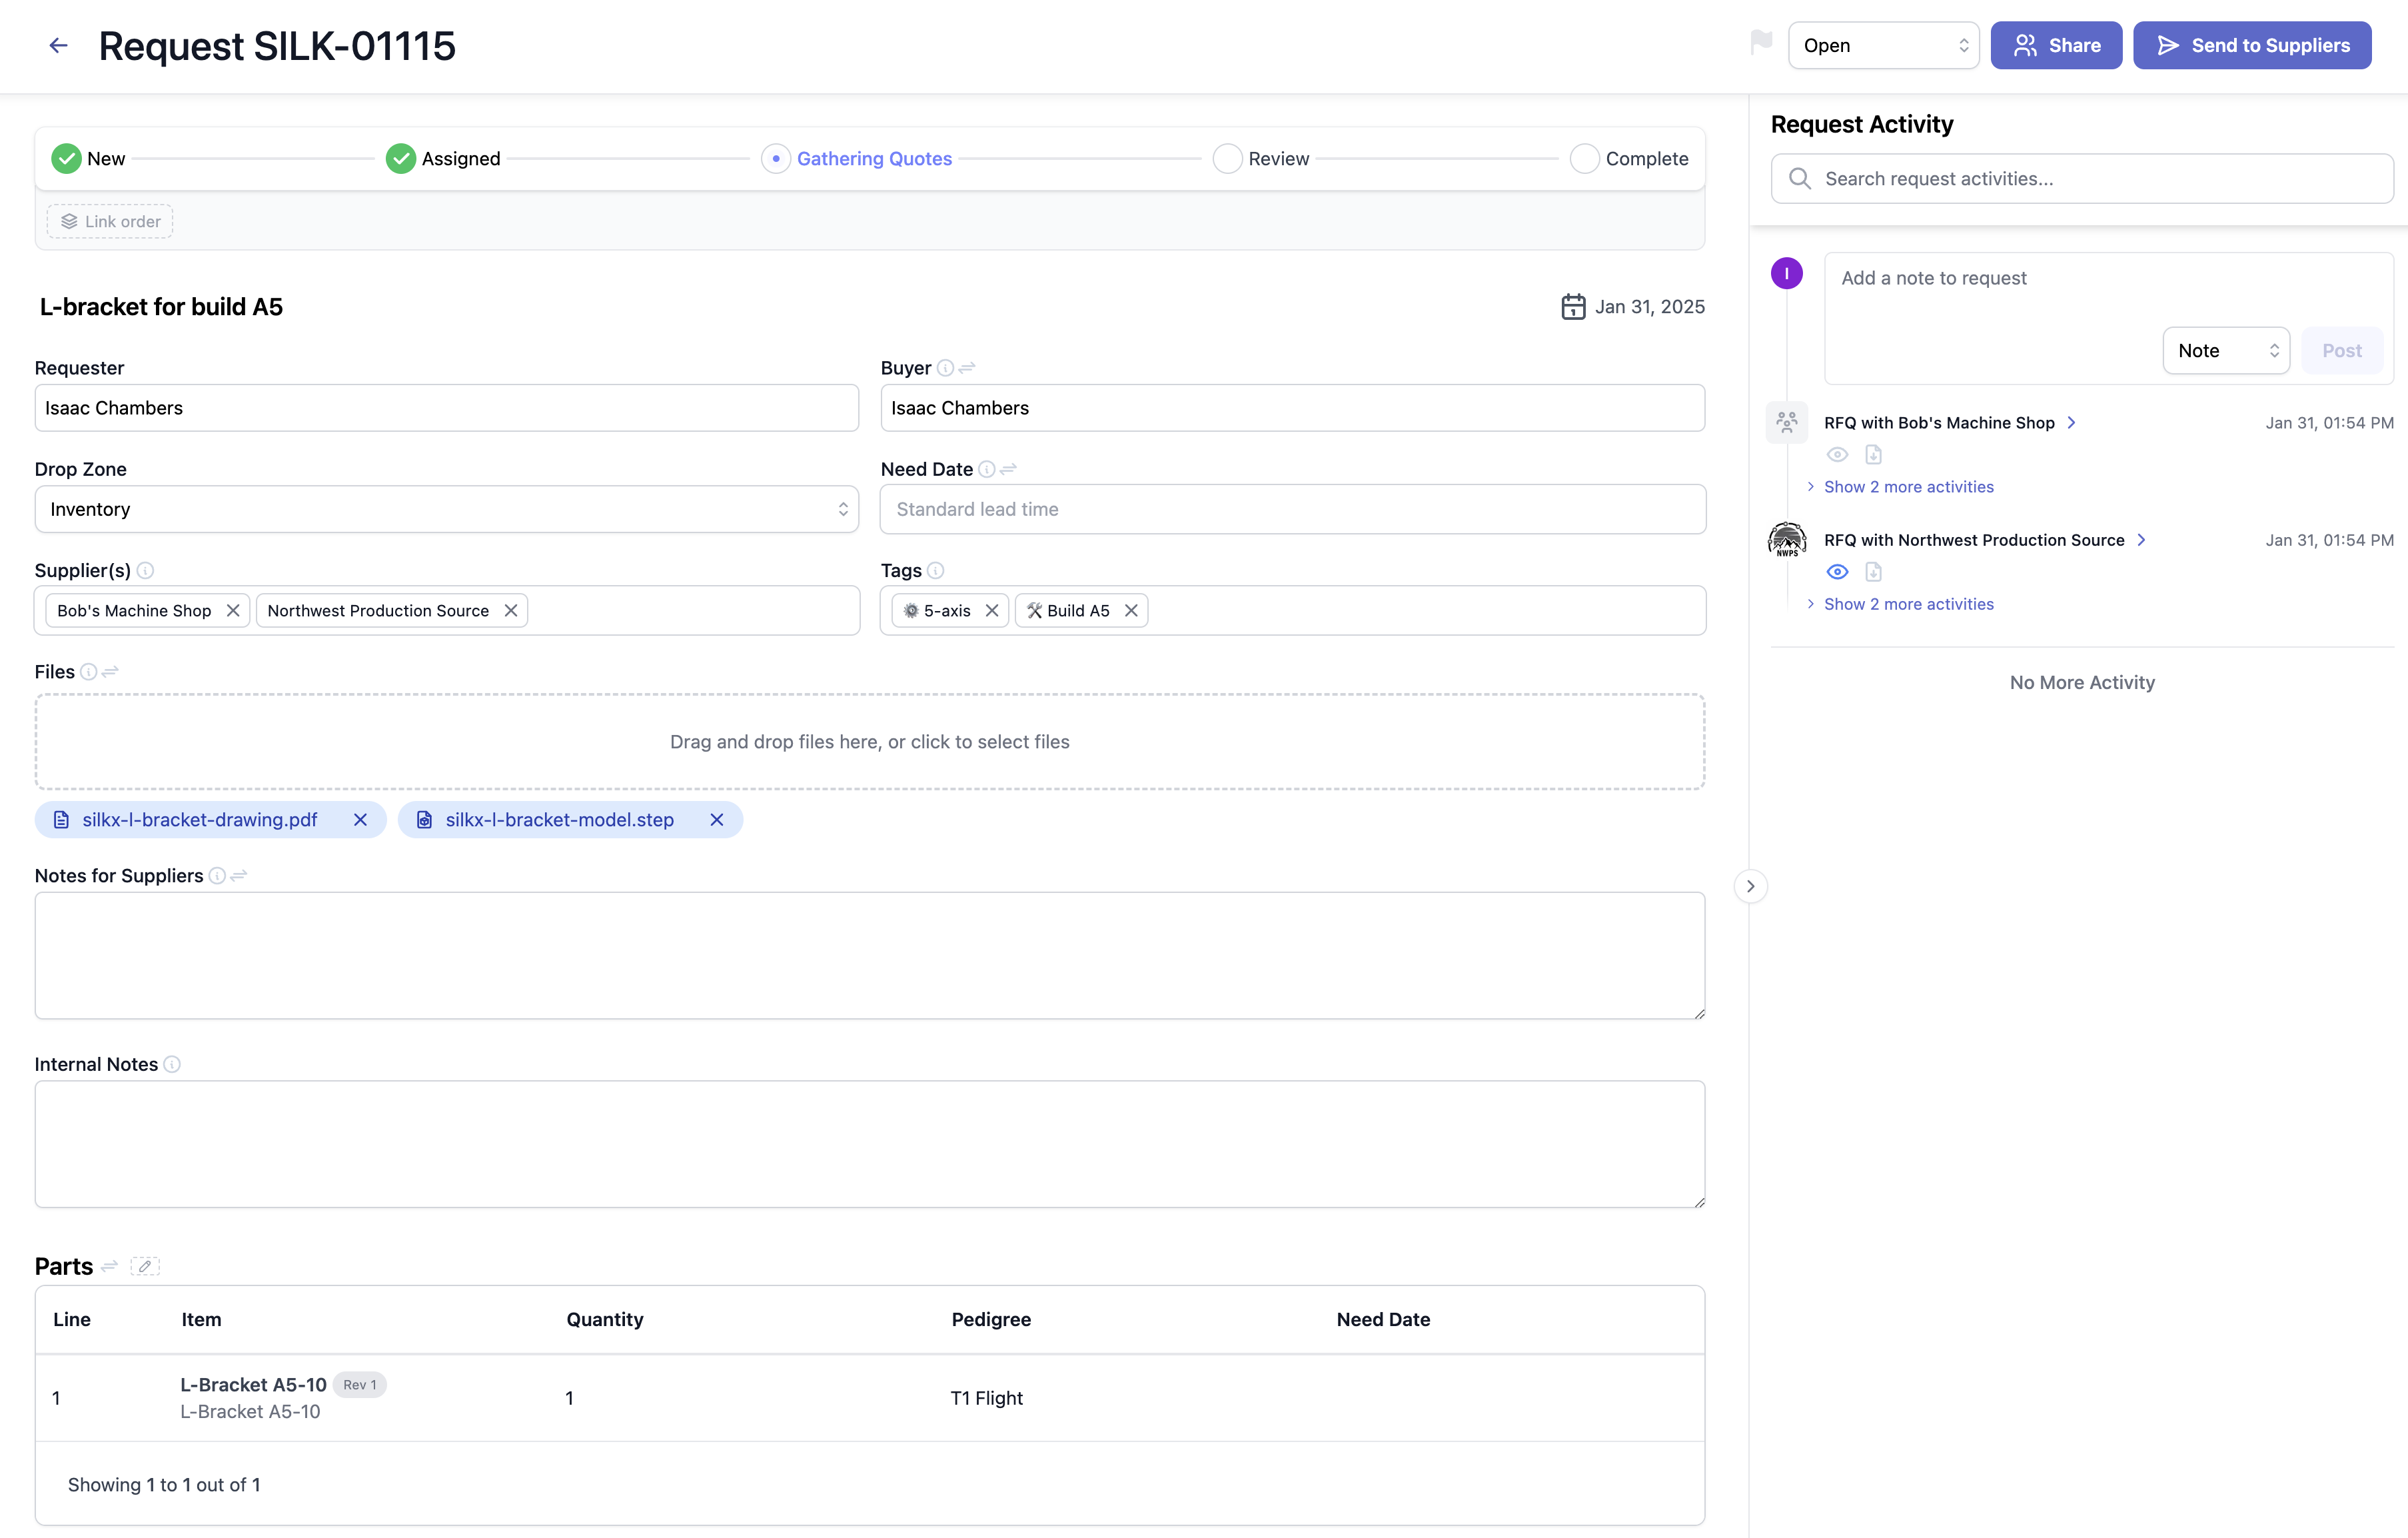Delete silkx-l-bracket-model.step file attachment
This screenshot has width=2408, height=1538.
pyautogui.click(x=716, y=819)
